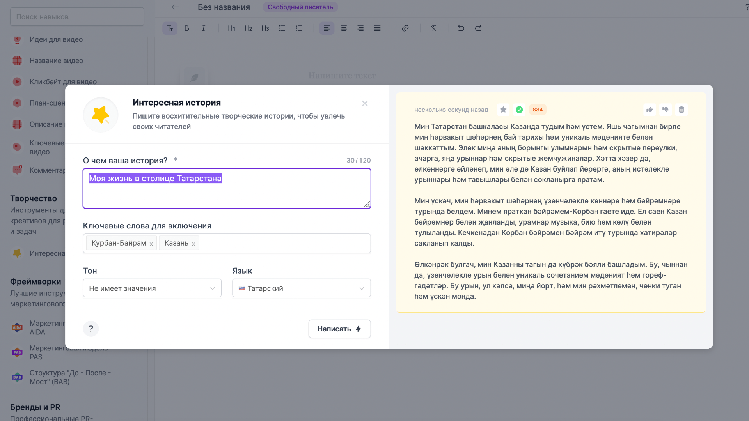Click the Написать button
The width and height of the screenshot is (749, 421).
pos(339,329)
